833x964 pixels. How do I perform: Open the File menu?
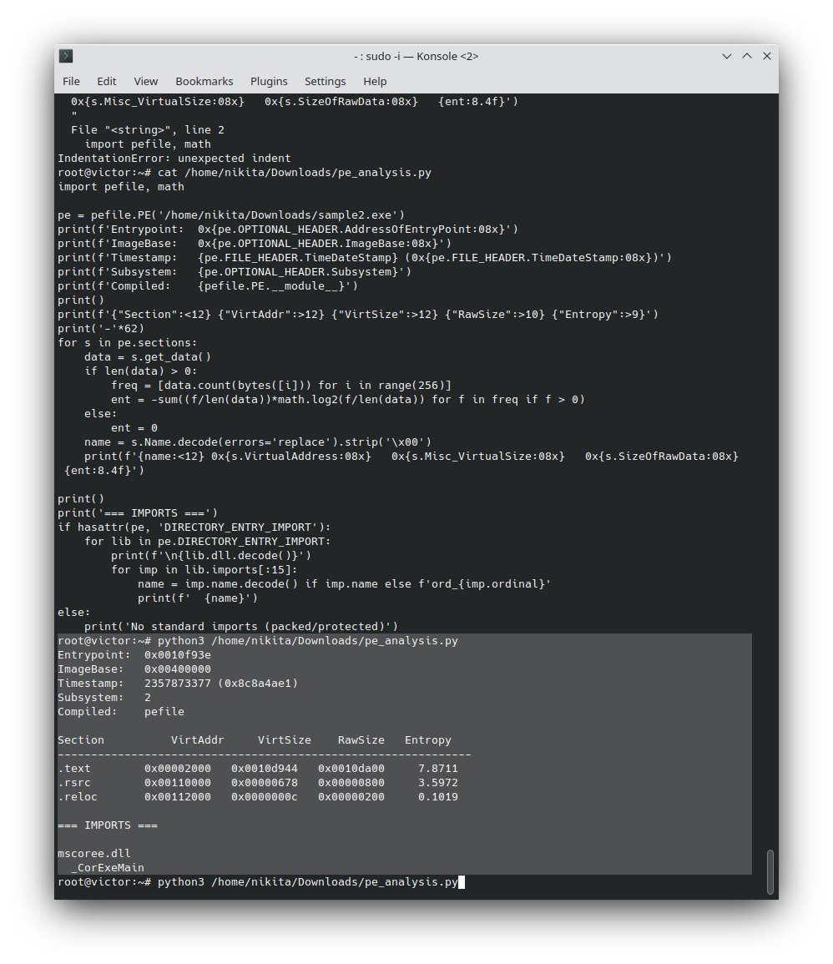[71, 81]
